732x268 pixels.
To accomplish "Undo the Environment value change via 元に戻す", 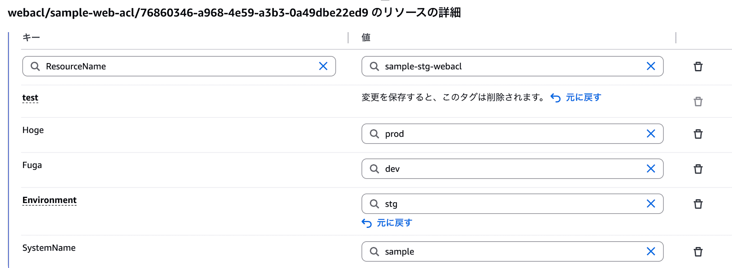I will [x=394, y=222].
